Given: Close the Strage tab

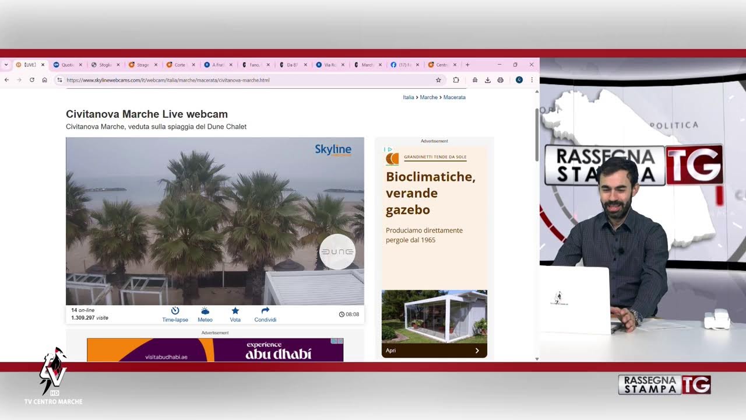Looking at the screenshot, I should pos(156,65).
